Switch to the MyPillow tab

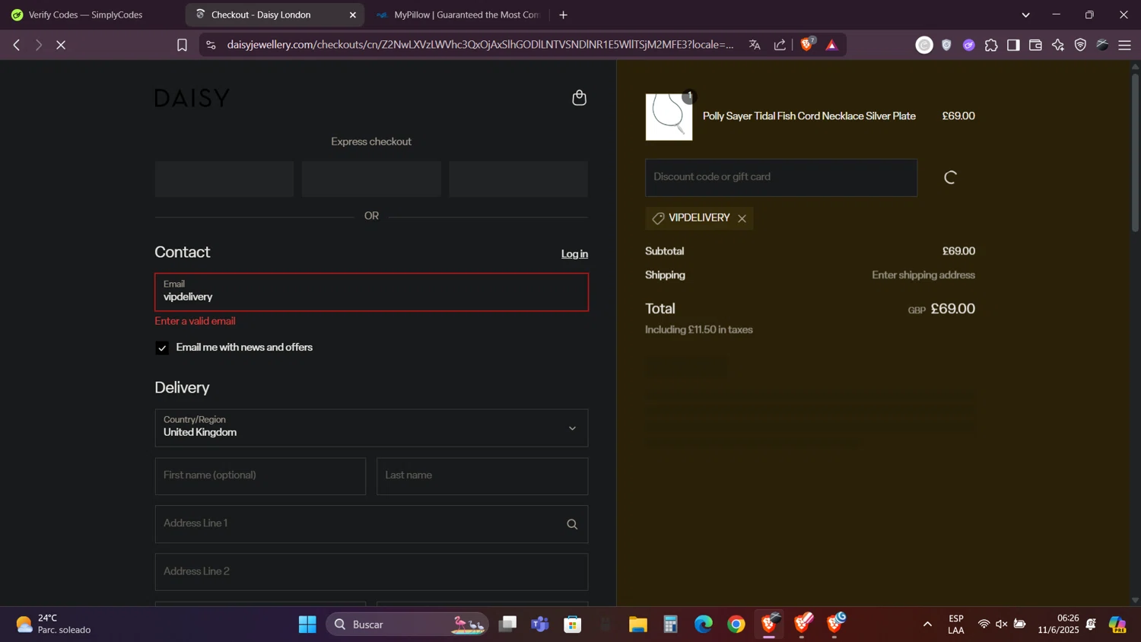(x=459, y=14)
